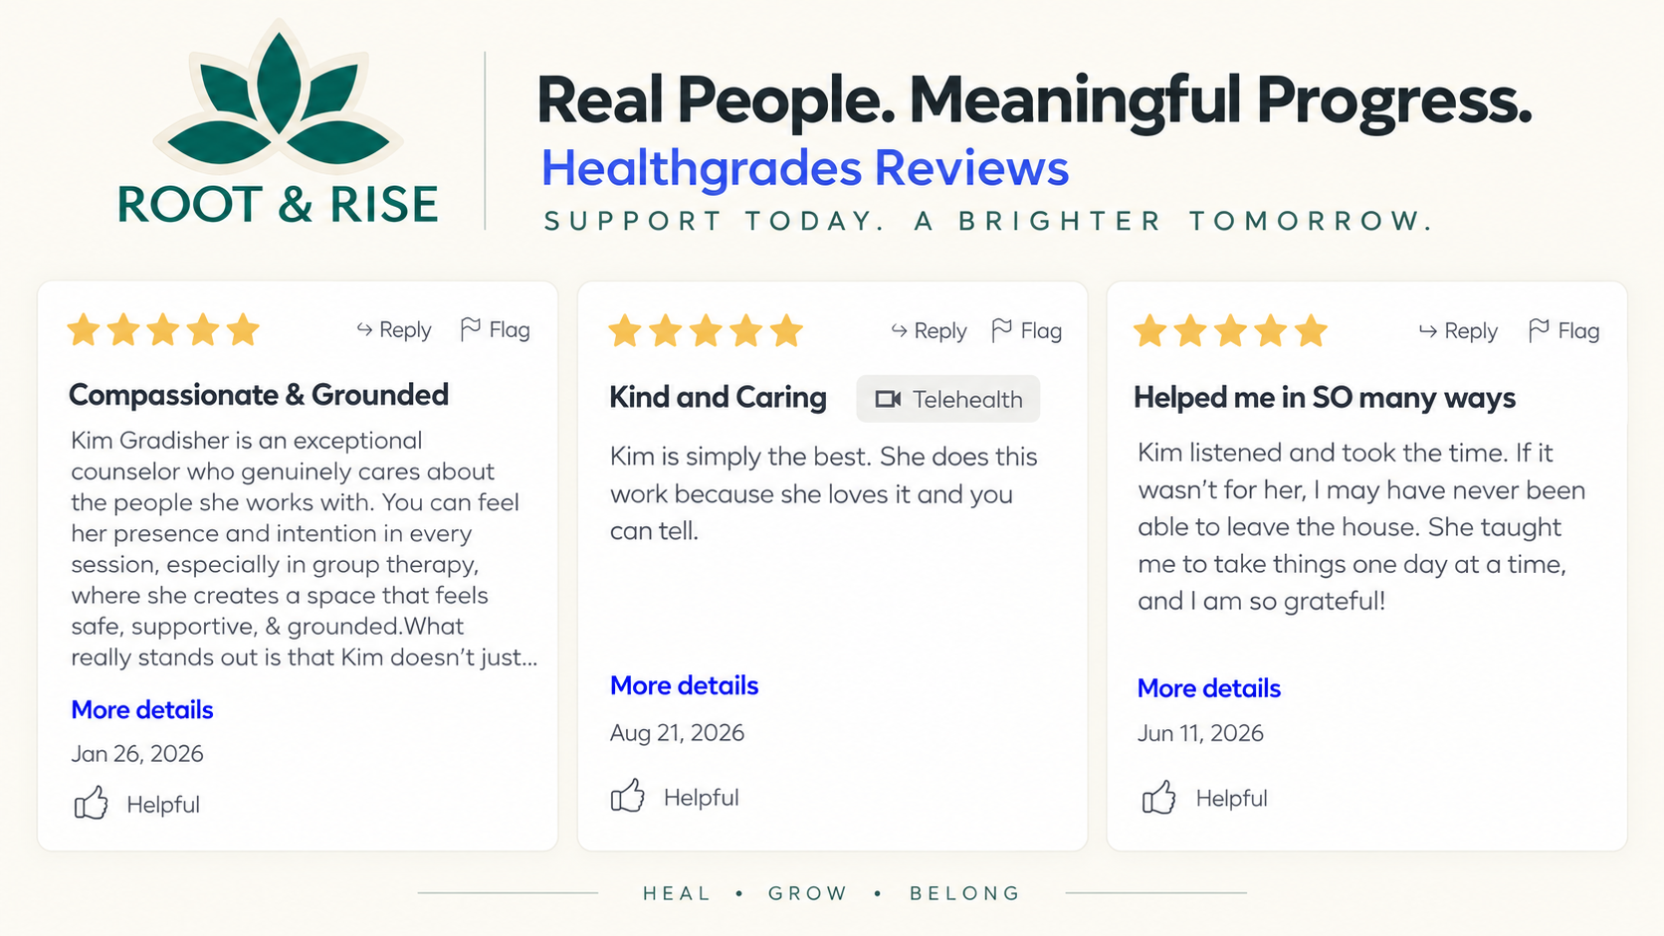This screenshot has height=936, width=1664.
Task: Flag the Compassionate & Grounded review
Action: [495, 329]
